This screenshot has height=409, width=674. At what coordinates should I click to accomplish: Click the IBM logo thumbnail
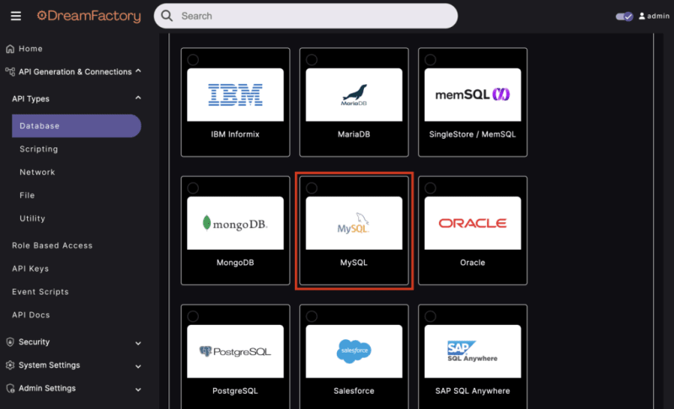tap(235, 95)
